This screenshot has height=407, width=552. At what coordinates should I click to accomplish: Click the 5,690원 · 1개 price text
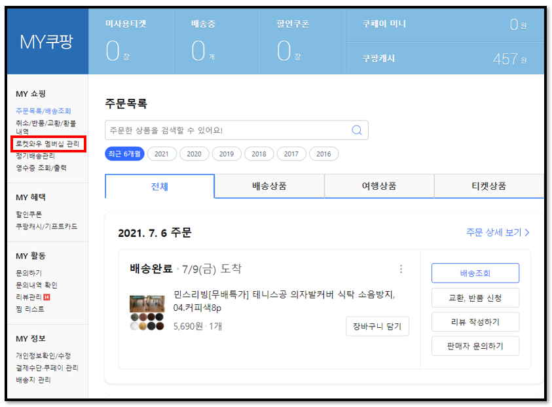click(198, 327)
